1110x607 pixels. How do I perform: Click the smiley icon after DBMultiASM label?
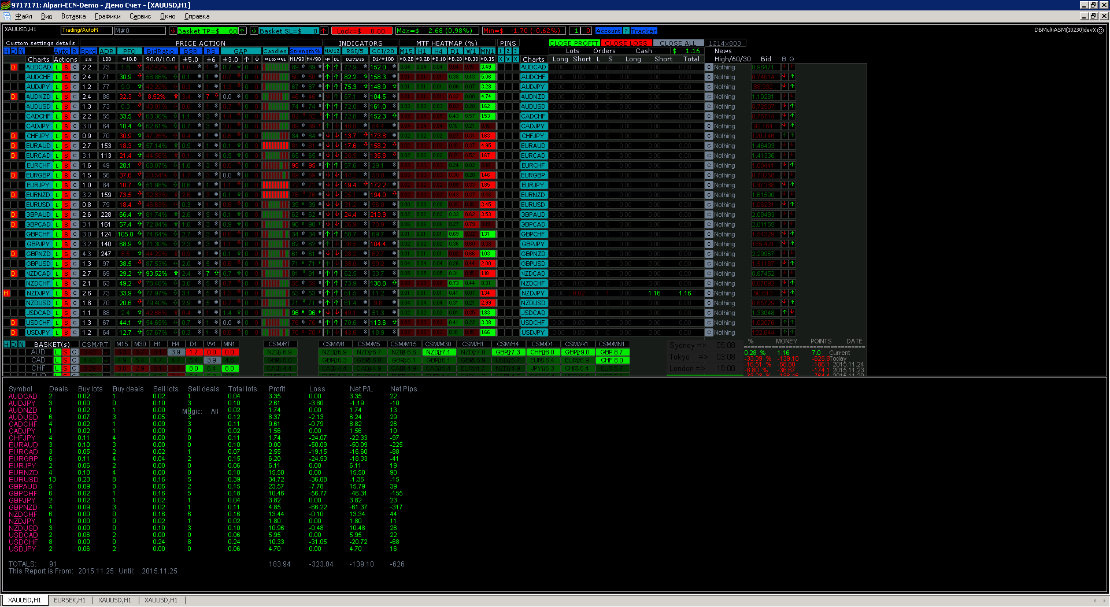coord(1101,30)
